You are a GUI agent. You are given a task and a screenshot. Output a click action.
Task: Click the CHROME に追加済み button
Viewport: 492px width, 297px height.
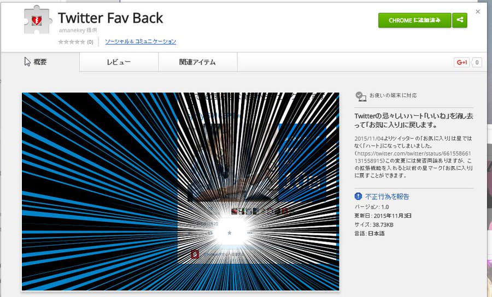pos(414,20)
